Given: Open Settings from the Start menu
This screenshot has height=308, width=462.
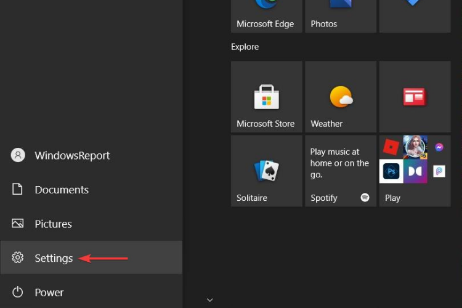Looking at the screenshot, I should click(x=91, y=257).
